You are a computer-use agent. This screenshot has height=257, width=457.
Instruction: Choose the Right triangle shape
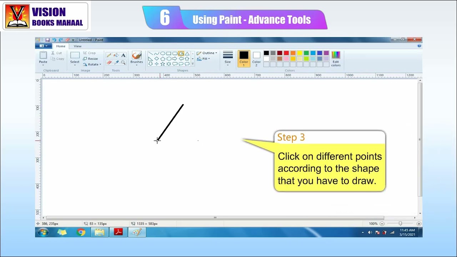point(151,59)
